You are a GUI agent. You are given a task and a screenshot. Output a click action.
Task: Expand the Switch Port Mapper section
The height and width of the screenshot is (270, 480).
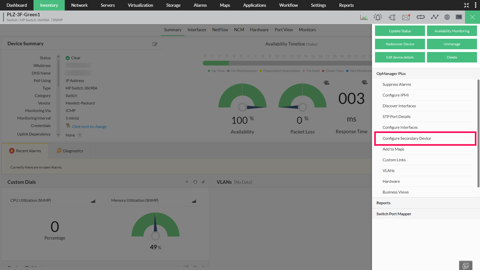click(x=394, y=214)
